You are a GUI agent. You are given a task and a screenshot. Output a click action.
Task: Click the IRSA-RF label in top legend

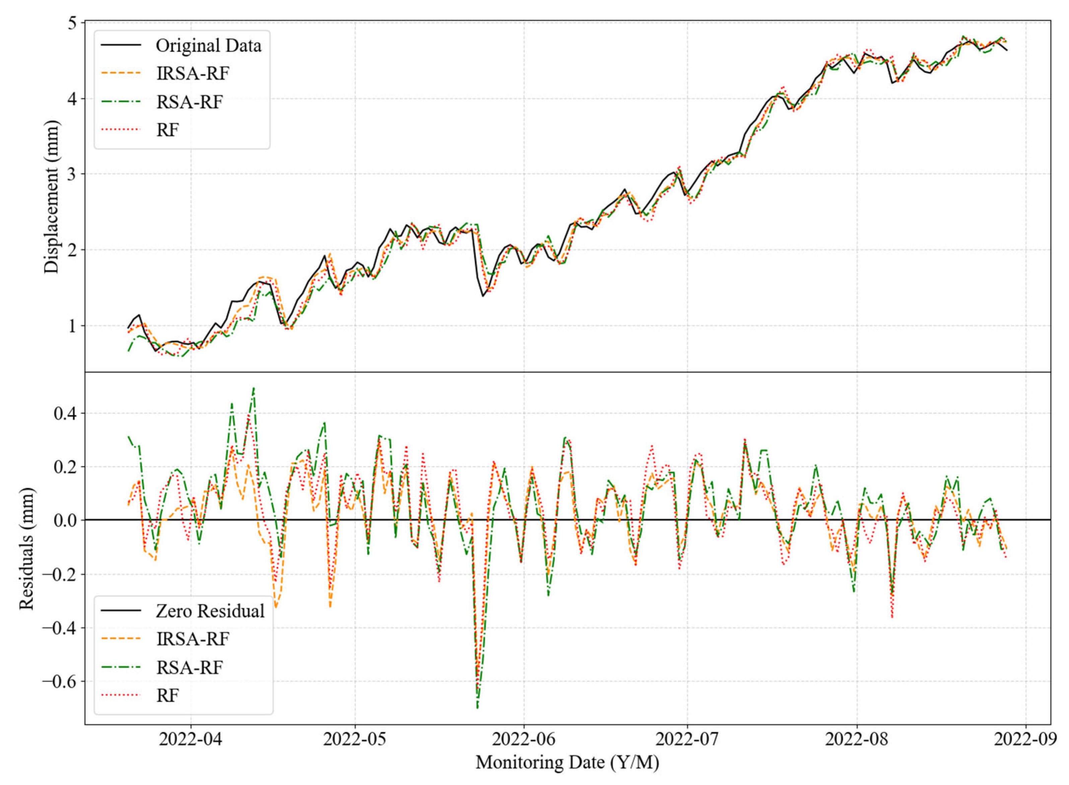[193, 73]
